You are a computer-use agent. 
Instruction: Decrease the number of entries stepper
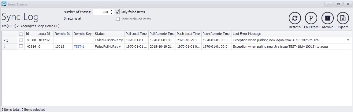tap(111, 13)
